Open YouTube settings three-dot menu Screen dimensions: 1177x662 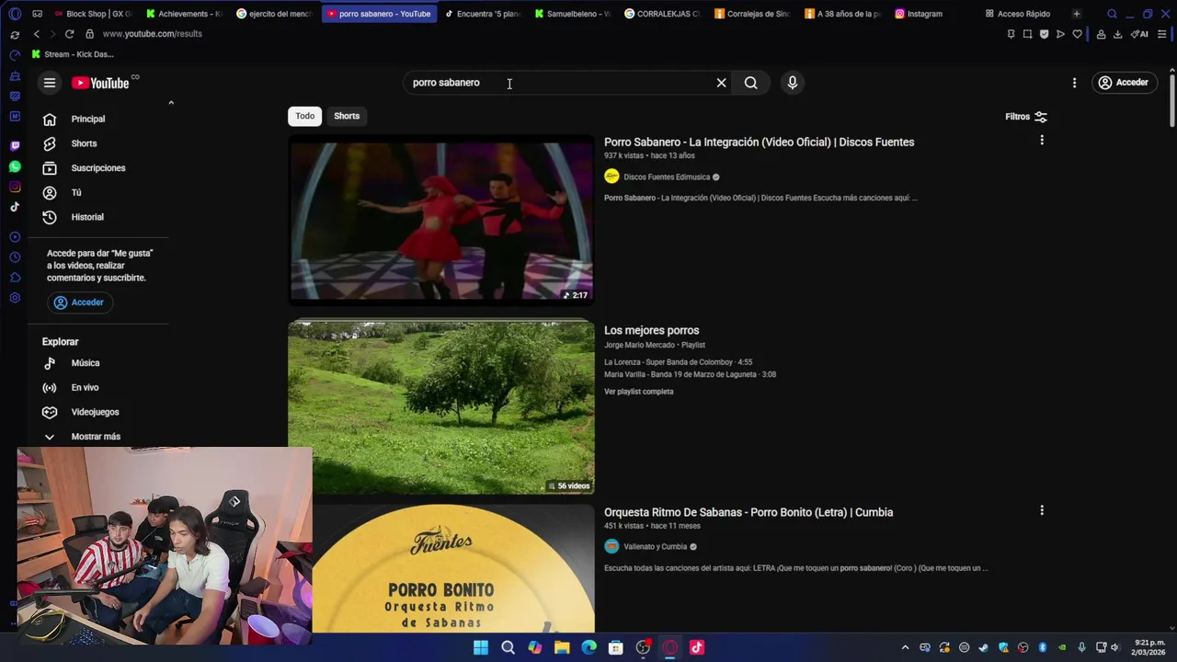[1074, 83]
